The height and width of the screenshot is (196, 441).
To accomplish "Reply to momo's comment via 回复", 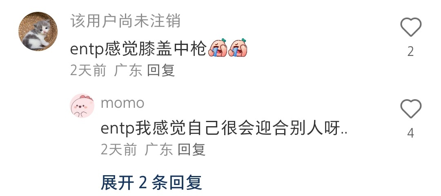I will [x=192, y=149].
